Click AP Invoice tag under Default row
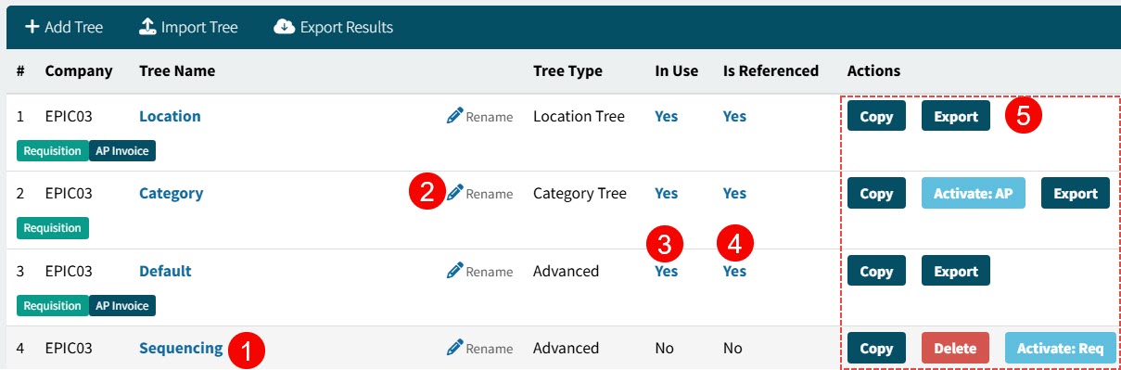1121x370 pixels. (x=122, y=305)
